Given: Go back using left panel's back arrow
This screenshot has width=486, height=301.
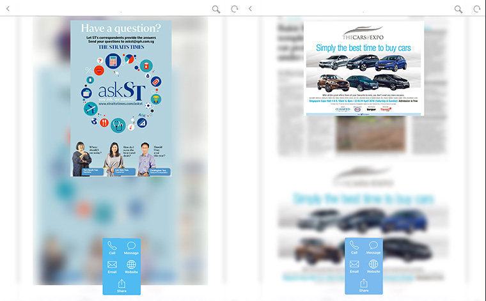Looking at the screenshot, I should tap(8, 9).
